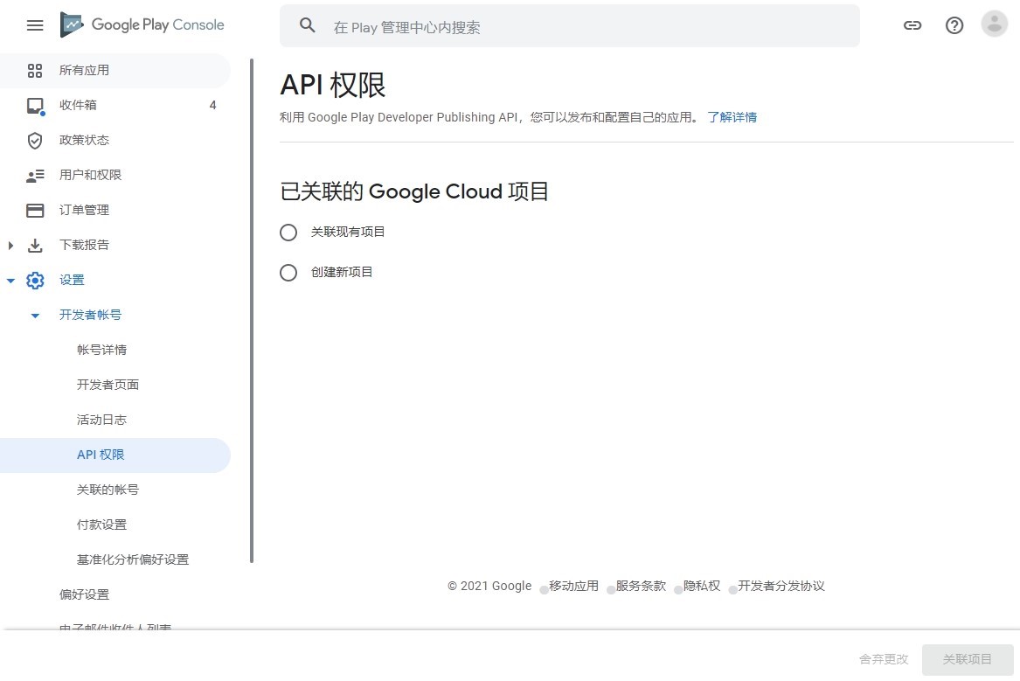Click the 所有应用 grid icon
1020x681 pixels.
35,70
